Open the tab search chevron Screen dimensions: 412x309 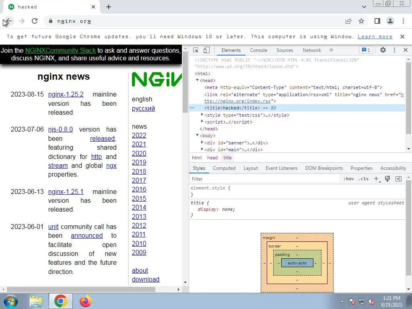pyautogui.click(x=364, y=7)
